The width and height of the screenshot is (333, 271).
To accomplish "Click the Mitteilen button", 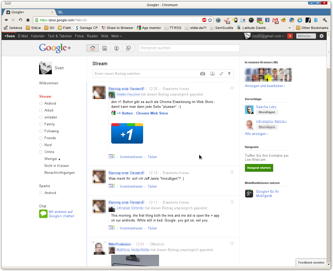I will 306,36.
